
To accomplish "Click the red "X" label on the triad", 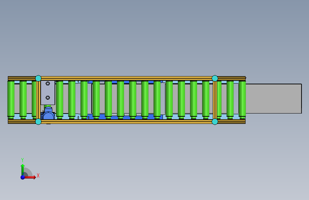I will pyautogui.click(x=38, y=175).
